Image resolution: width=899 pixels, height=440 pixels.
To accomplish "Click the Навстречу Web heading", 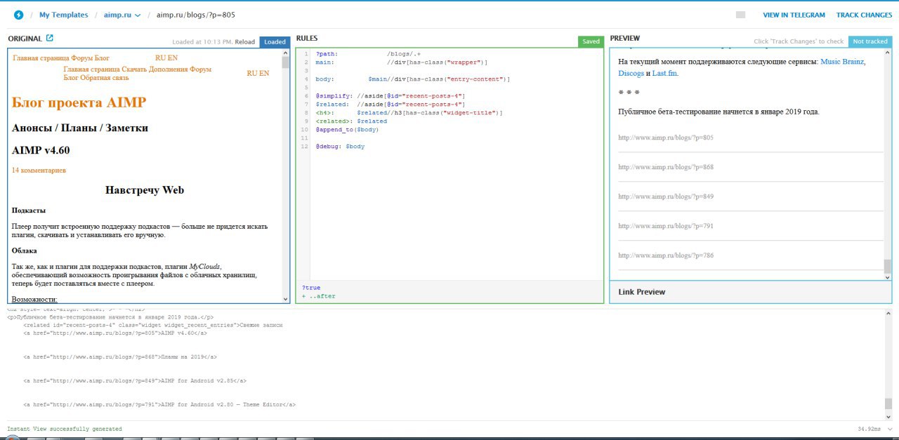I will pos(145,190).
